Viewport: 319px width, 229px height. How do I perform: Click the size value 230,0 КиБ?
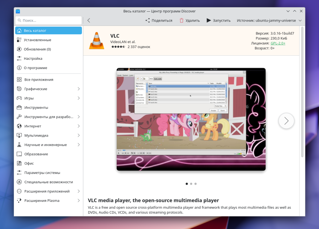point(279,38)
